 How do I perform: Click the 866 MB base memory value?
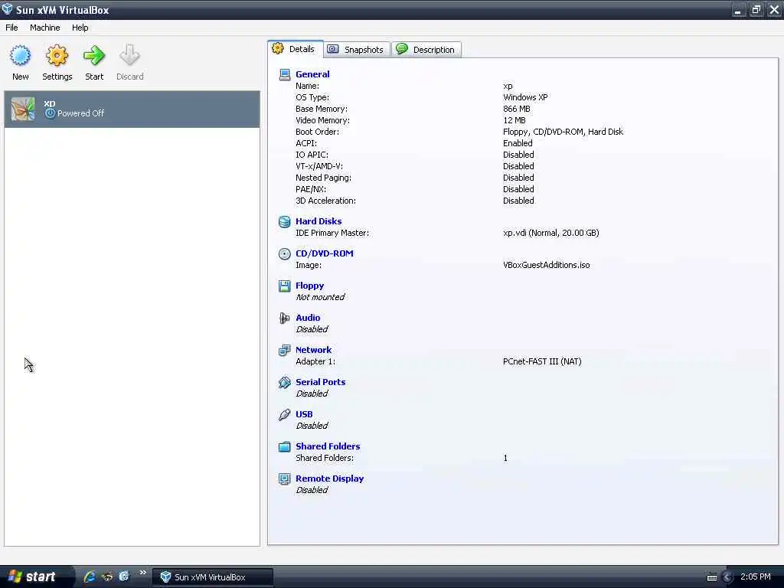click(x=517, y=109)
